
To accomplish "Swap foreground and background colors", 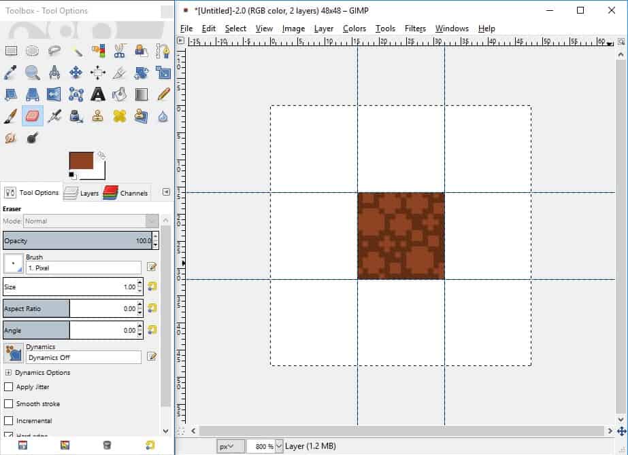I will tap(102, 155).
